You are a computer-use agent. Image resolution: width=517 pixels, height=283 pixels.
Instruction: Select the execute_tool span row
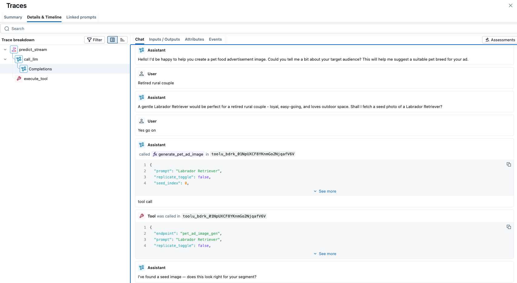[x=36, y=79]
